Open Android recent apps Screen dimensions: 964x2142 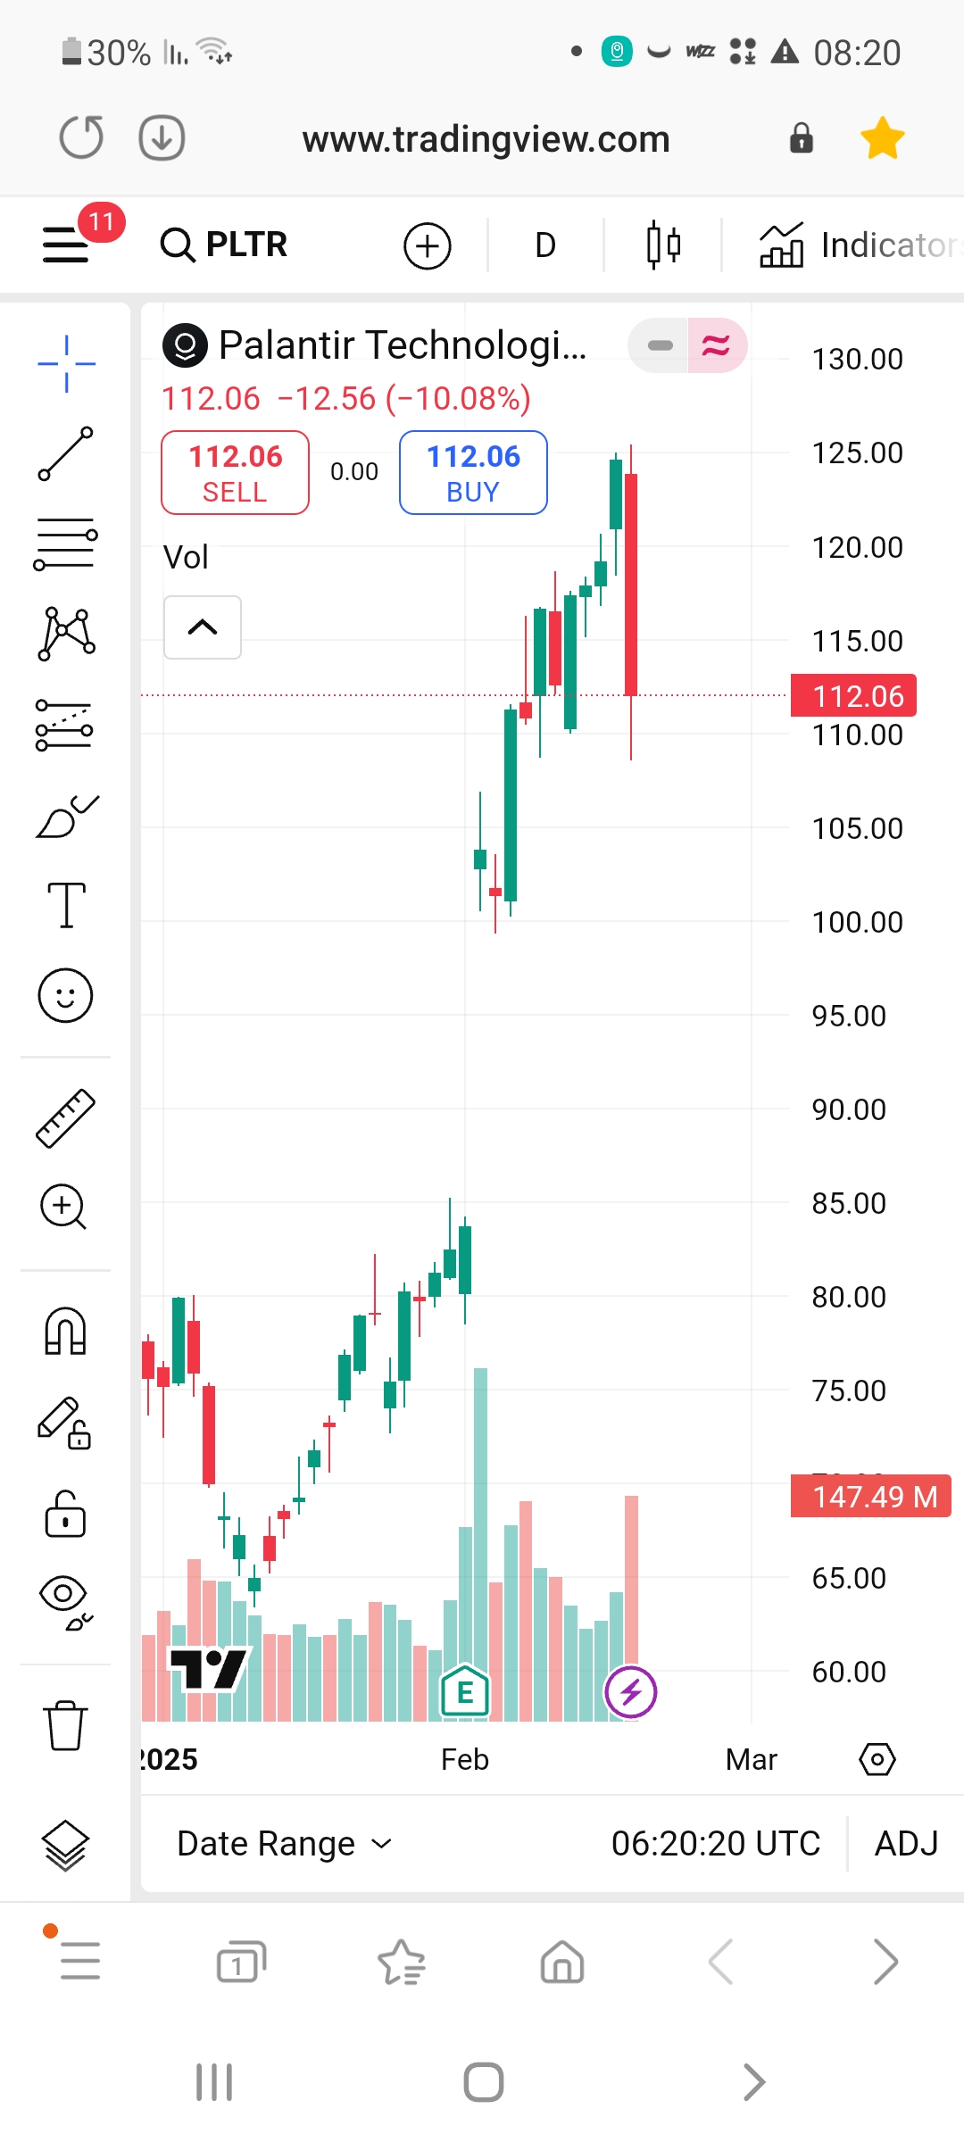pos(214,2082)
